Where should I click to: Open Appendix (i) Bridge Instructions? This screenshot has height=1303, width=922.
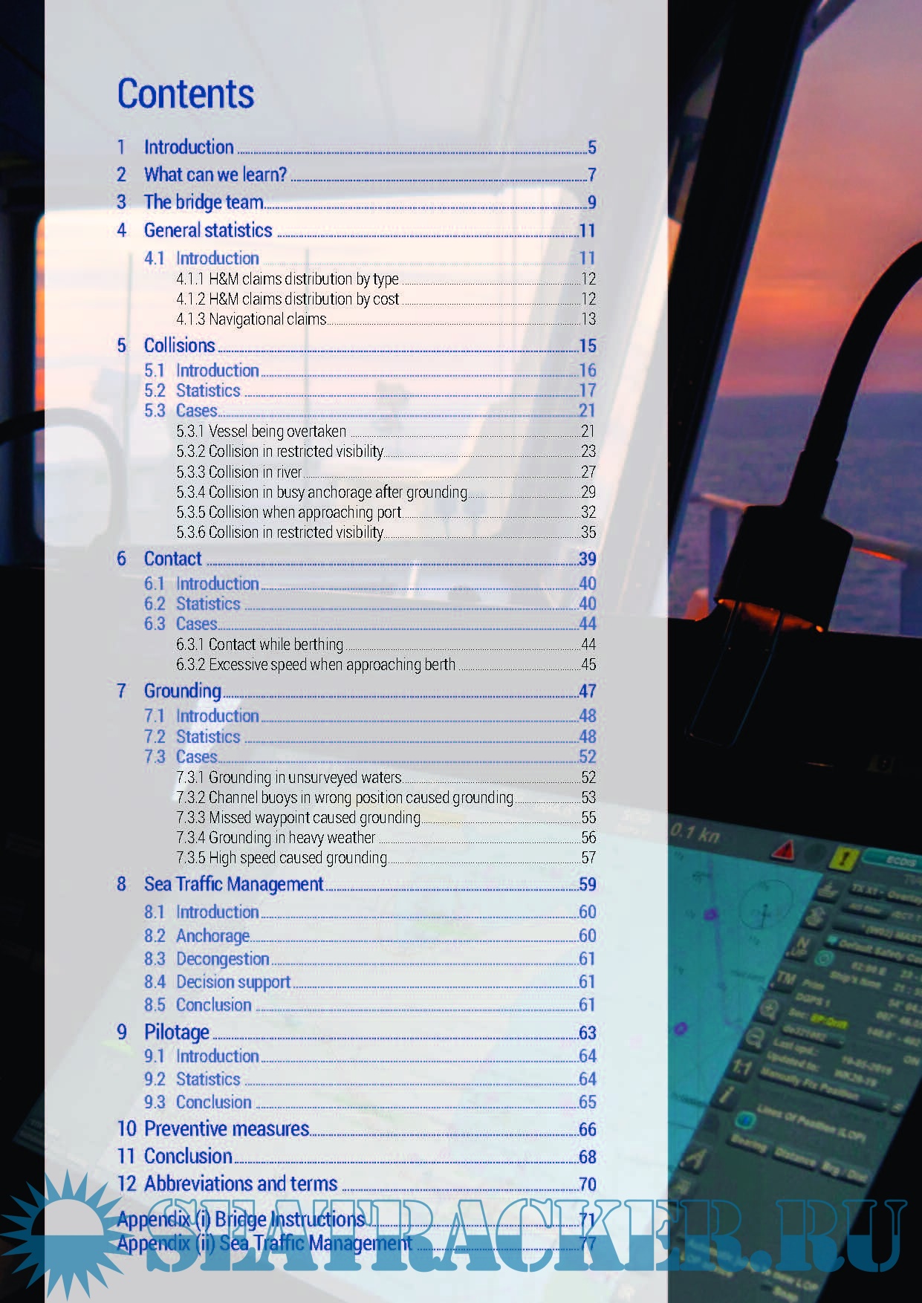pyautogui.click(x=241, y=1219)
